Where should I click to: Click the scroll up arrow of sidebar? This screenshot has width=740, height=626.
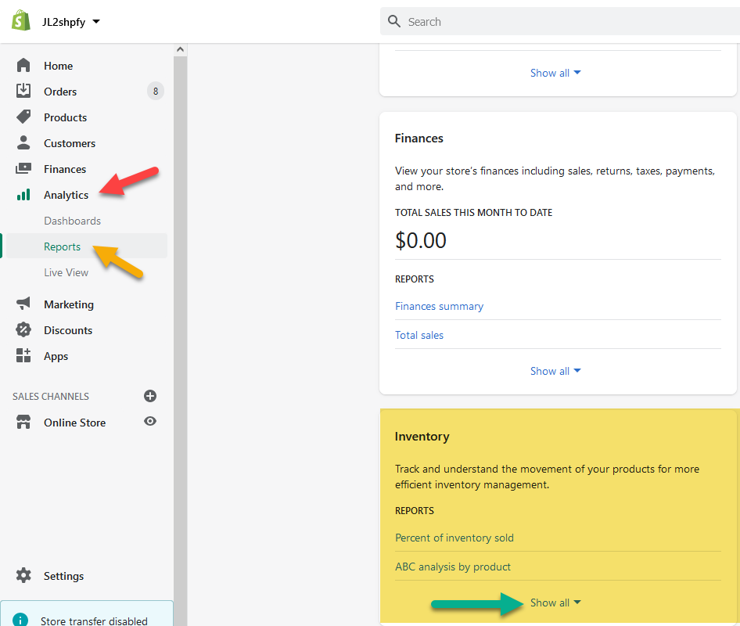(x=180, y=49)
